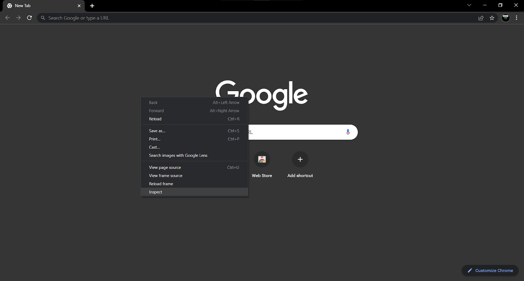Bookmark this tab with the star icon
Image resolution: width=524 pixels, height=281 pixels.
[492, 18]
